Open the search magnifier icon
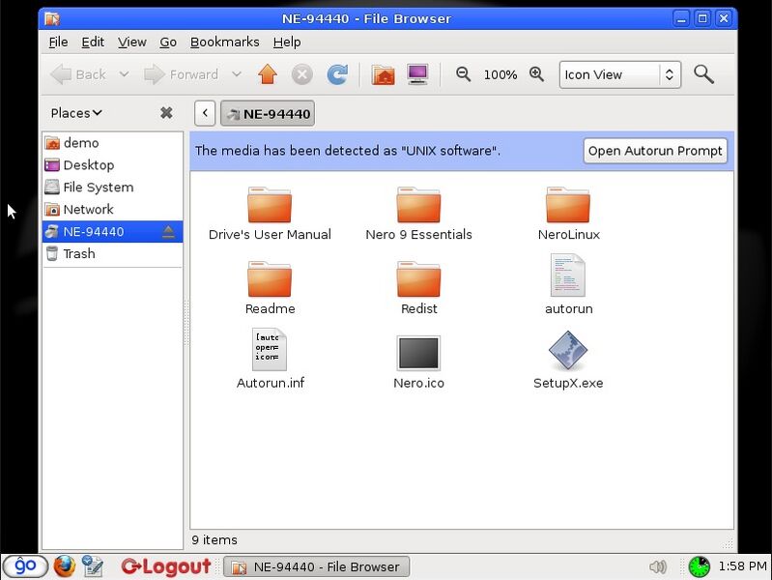Image resolution: width=772 pixels, height=580 pixels. pyautogui.click(x=703, y=74)
